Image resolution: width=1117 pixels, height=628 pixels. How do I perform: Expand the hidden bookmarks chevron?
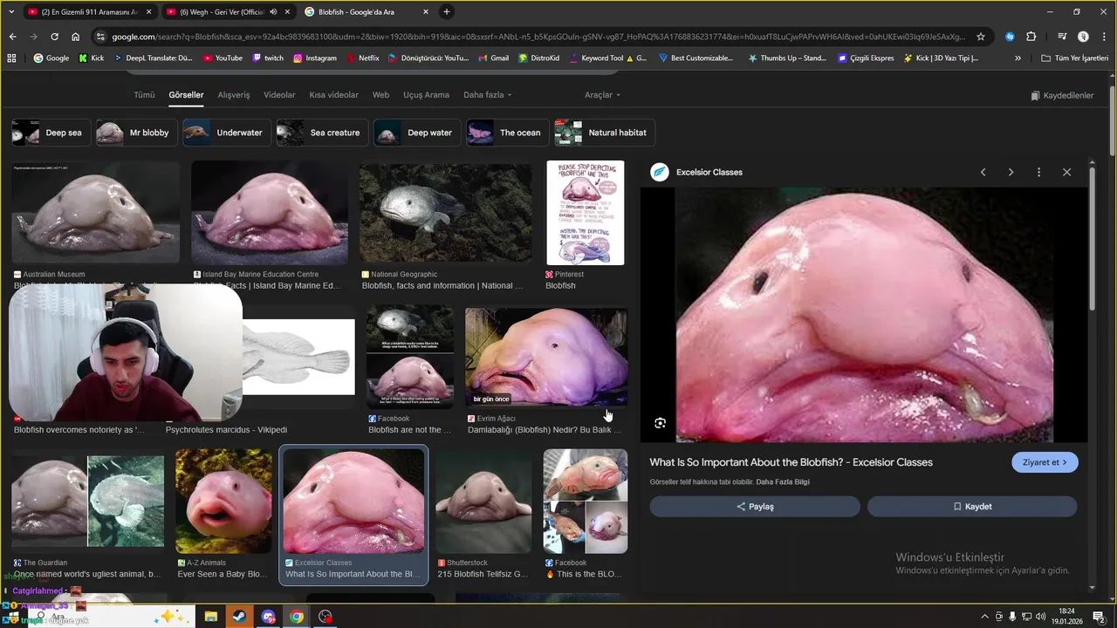(x=1018, y=58)
